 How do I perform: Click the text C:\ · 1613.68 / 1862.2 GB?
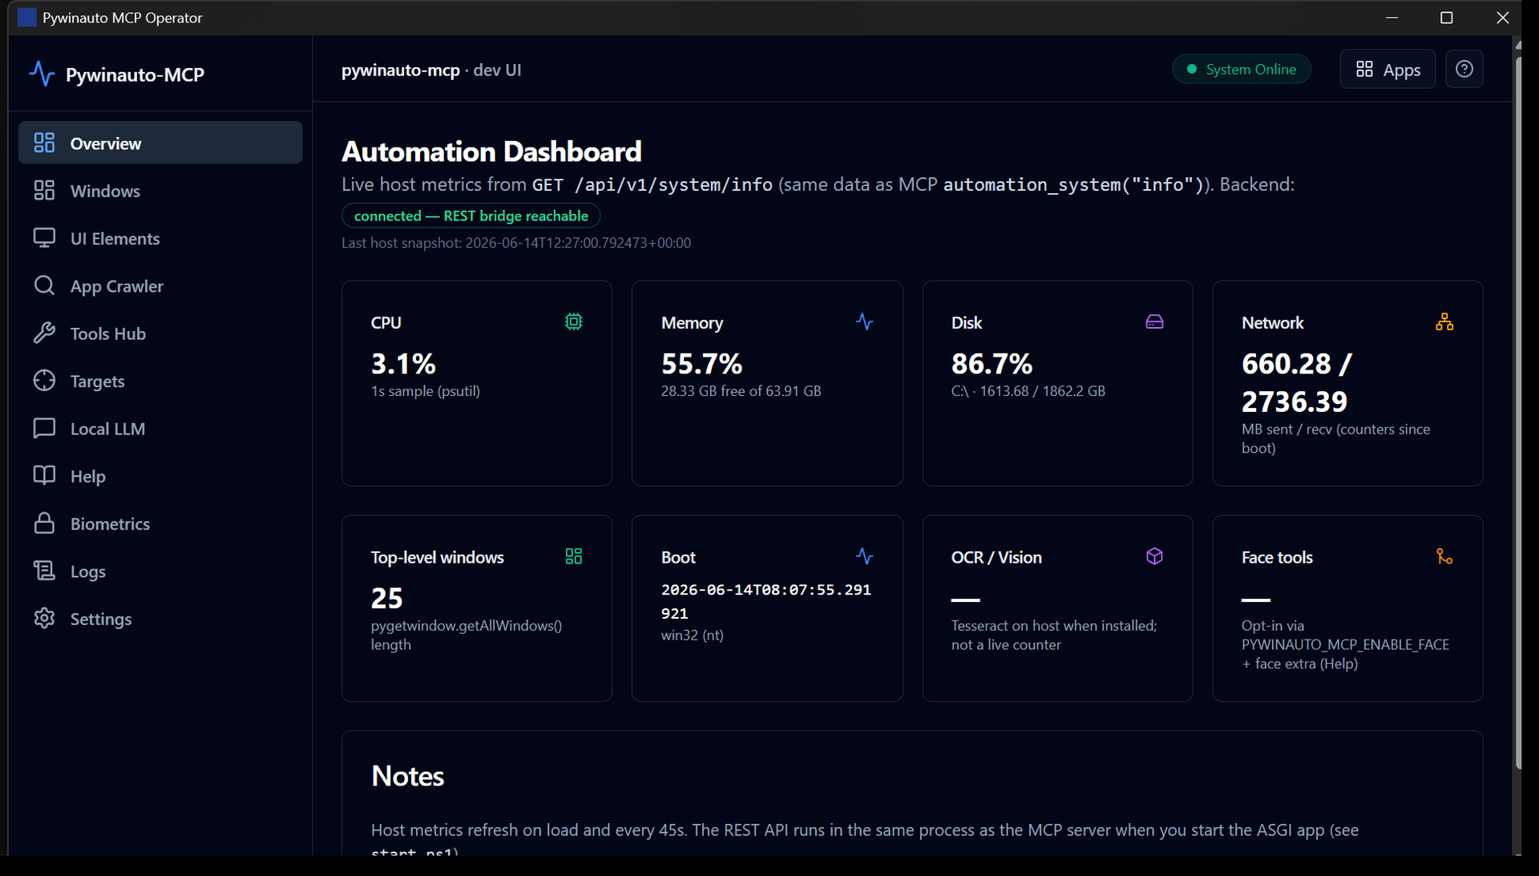pyautogui.click(x=1028, y=391)
